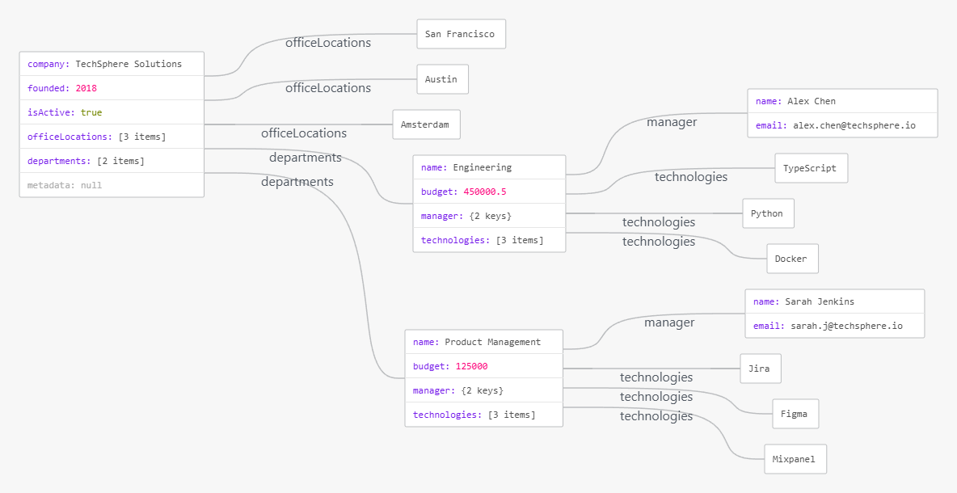This screenshot has height=493, width=957.
Task: Select the name: Alex Chen row
Action: click(x=842, y=101)
